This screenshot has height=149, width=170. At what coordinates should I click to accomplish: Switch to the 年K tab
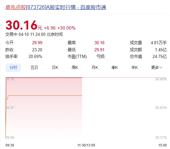click(134, 68)
